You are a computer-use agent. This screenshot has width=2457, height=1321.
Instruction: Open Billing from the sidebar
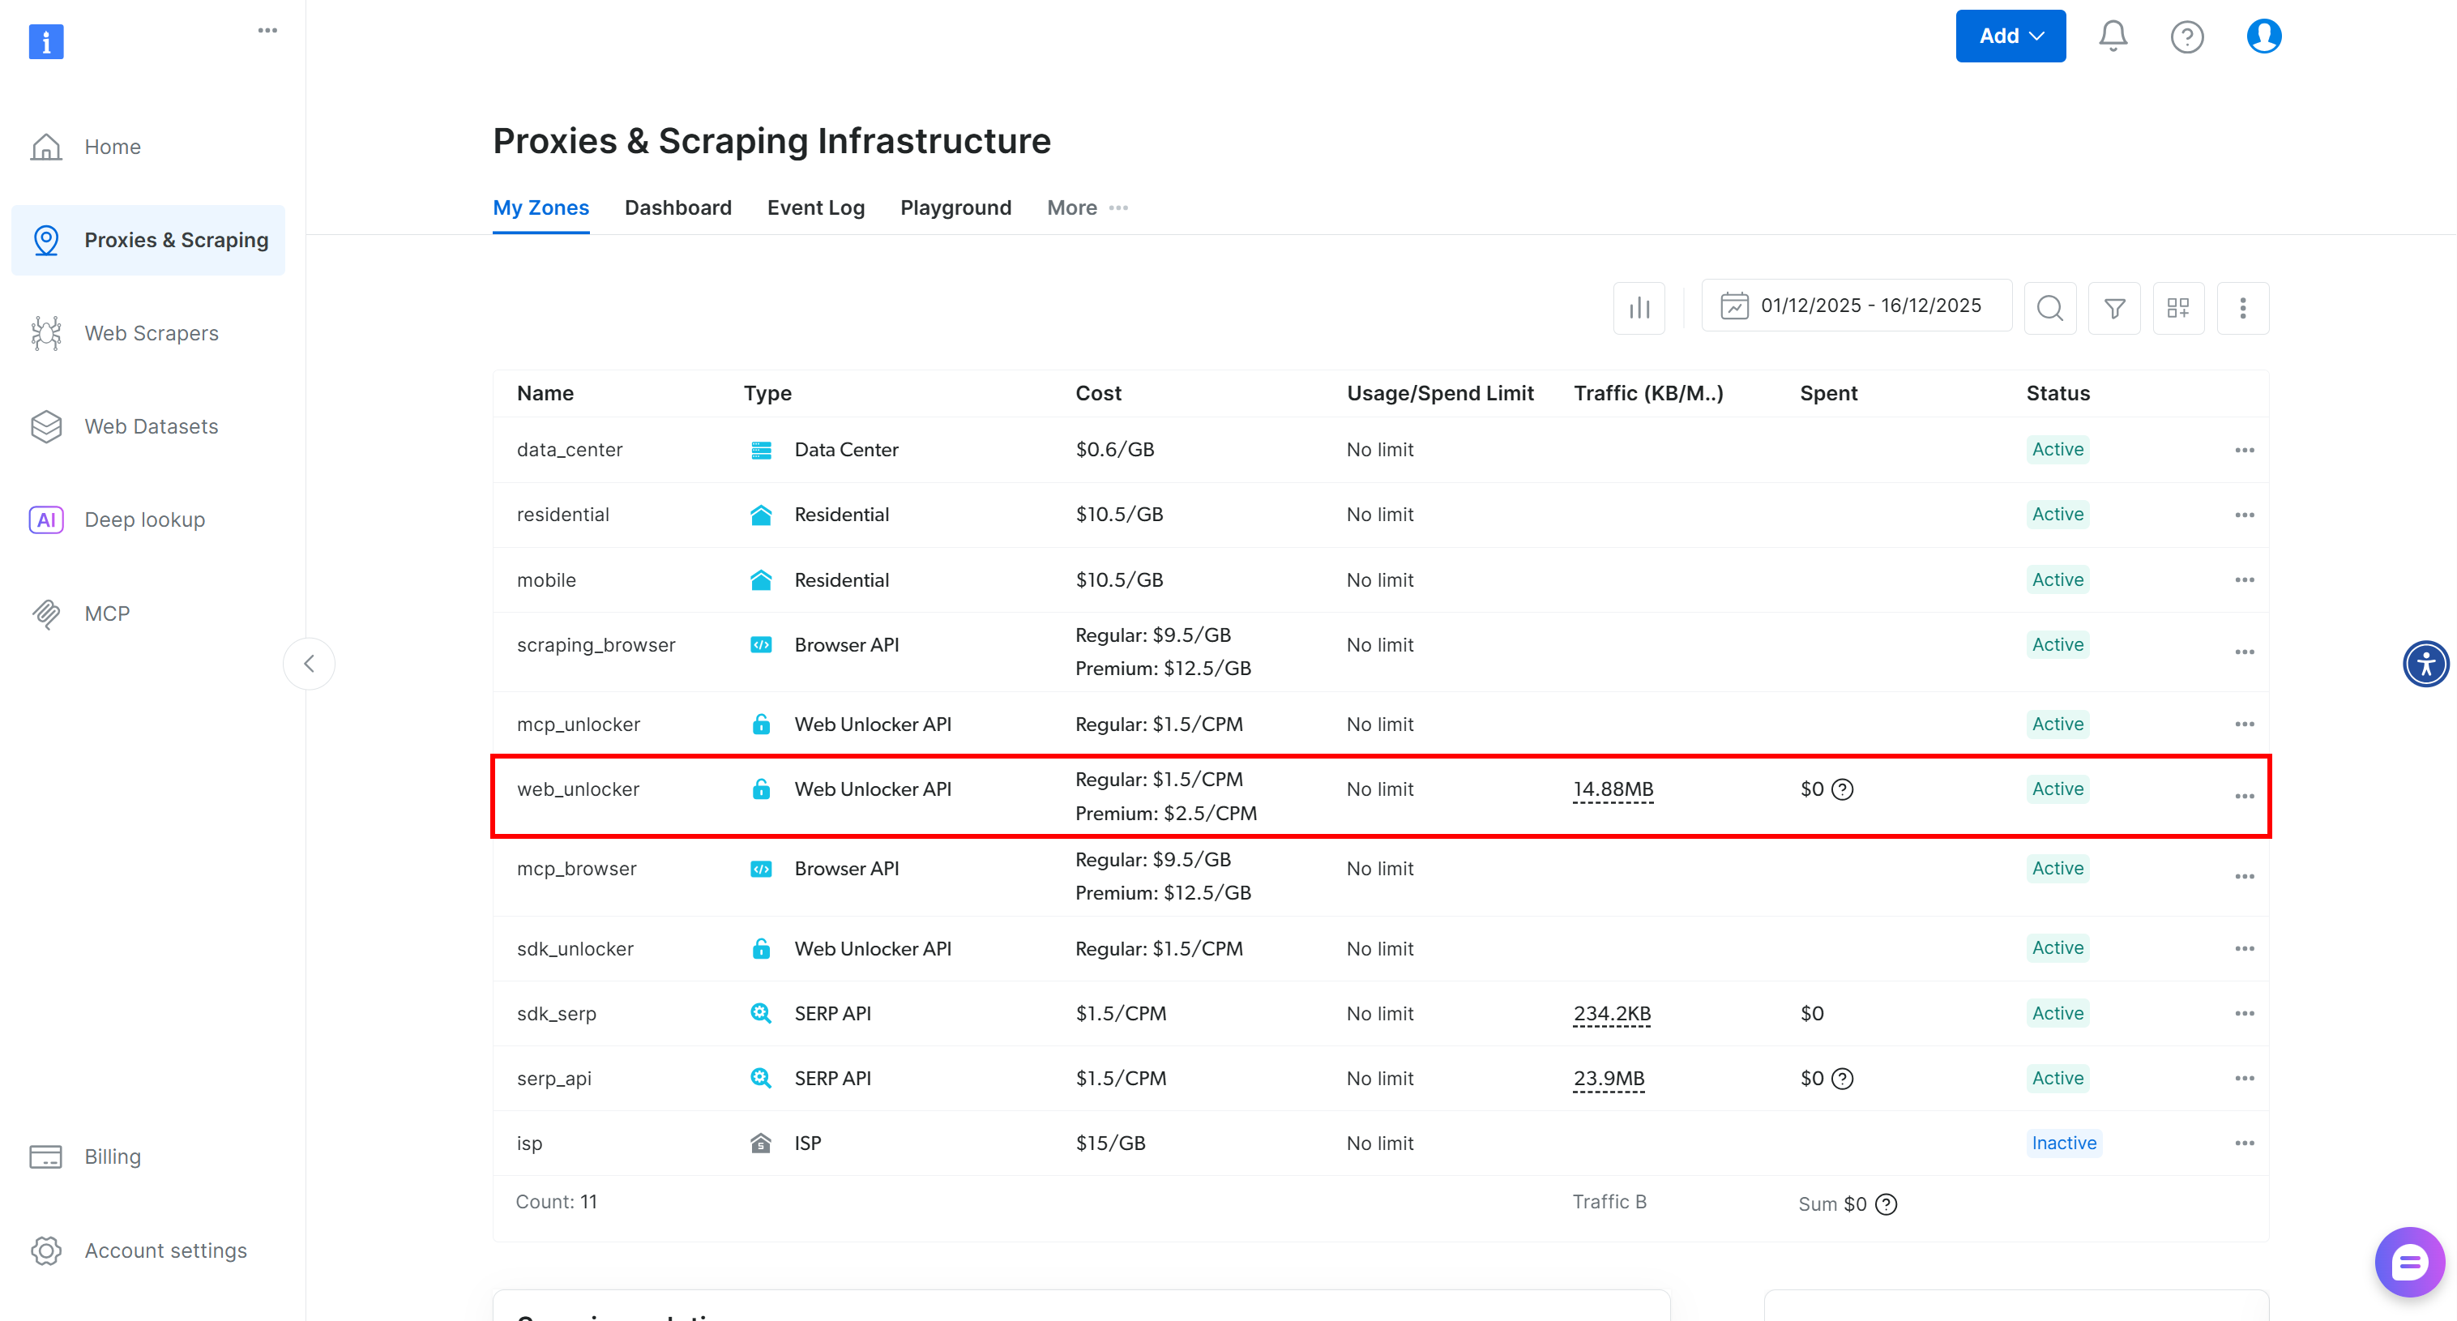113,1156
